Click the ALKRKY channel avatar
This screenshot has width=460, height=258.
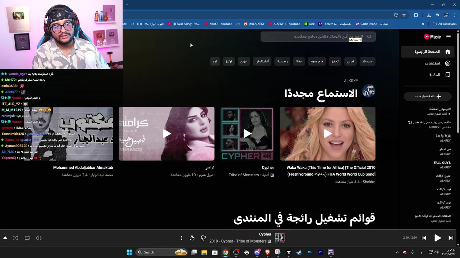(x=368, y=91)
